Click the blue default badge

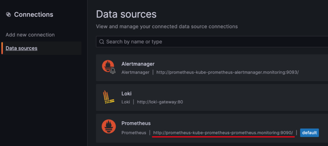[309, 132]
